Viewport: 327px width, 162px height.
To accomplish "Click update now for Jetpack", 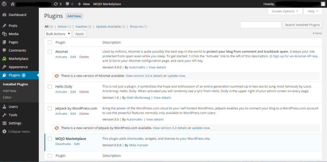I will pyautogui.click(x=201, y=128).
